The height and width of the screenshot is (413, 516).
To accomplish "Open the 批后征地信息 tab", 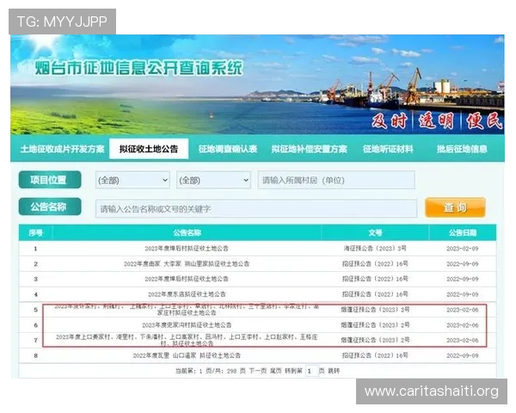I will [462, 149].
